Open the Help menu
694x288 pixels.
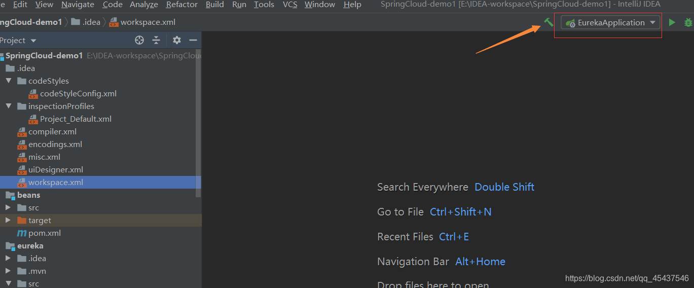click(352, 5)
